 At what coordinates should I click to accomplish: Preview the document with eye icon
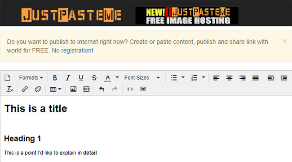pos(143,89)
